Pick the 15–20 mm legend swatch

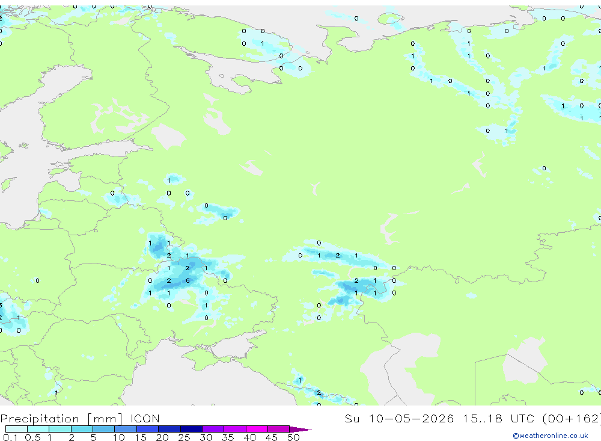tap(148, 429)
